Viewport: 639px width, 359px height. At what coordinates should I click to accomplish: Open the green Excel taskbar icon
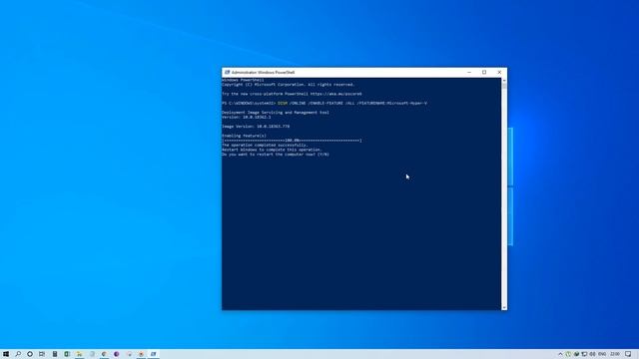[x=67, y=354]
